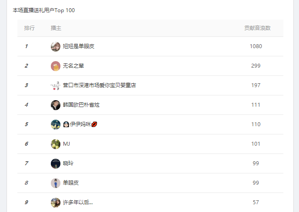The width and height of the screenshot is (299, 212).
Task: Select the 播主 column header
Action: coord(56,28)
